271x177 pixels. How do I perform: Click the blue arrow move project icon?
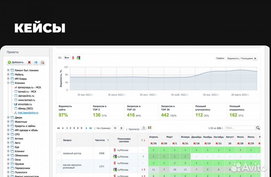36,62
